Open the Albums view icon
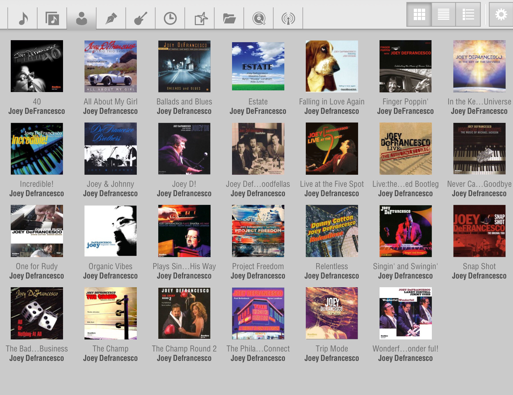The height and width of the screenshot is (395, 513). click(52, 18)
